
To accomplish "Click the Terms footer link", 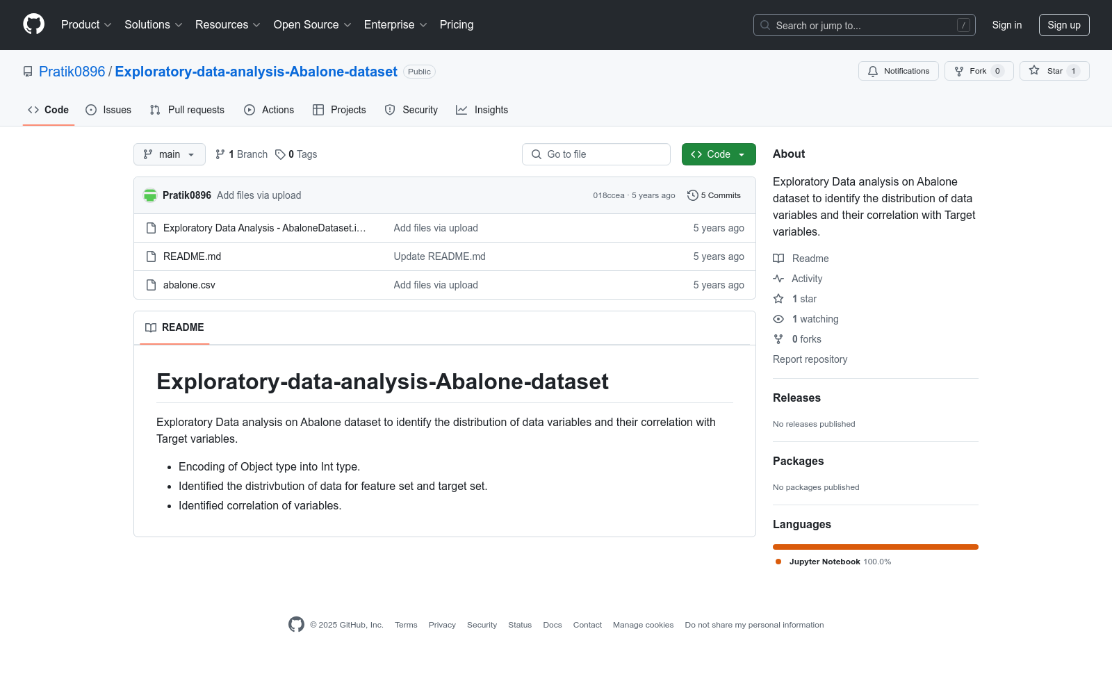I will (x=406, y=625).
